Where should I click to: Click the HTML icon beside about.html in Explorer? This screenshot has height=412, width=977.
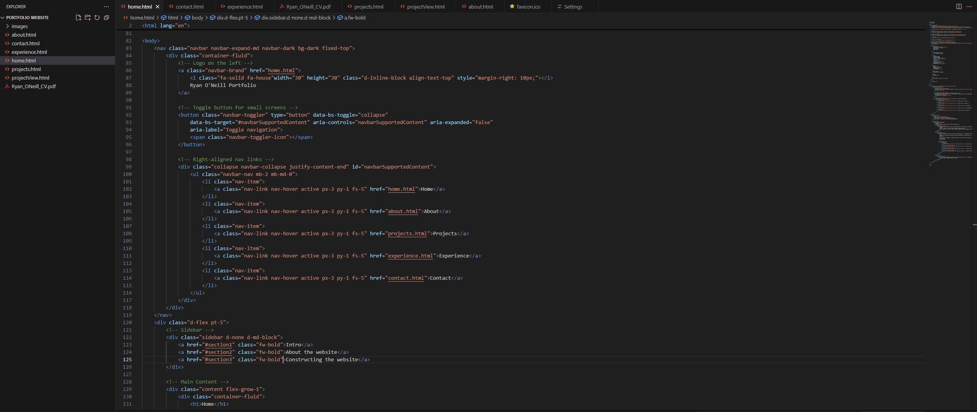click(x=7, y=35)
